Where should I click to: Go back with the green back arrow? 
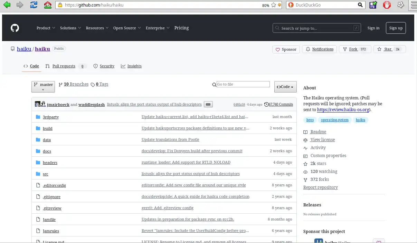7,5
